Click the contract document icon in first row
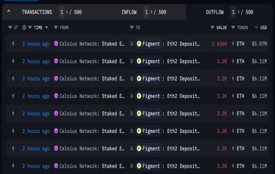Viewport: 275px width, 174px height. [x=132, y=44]
